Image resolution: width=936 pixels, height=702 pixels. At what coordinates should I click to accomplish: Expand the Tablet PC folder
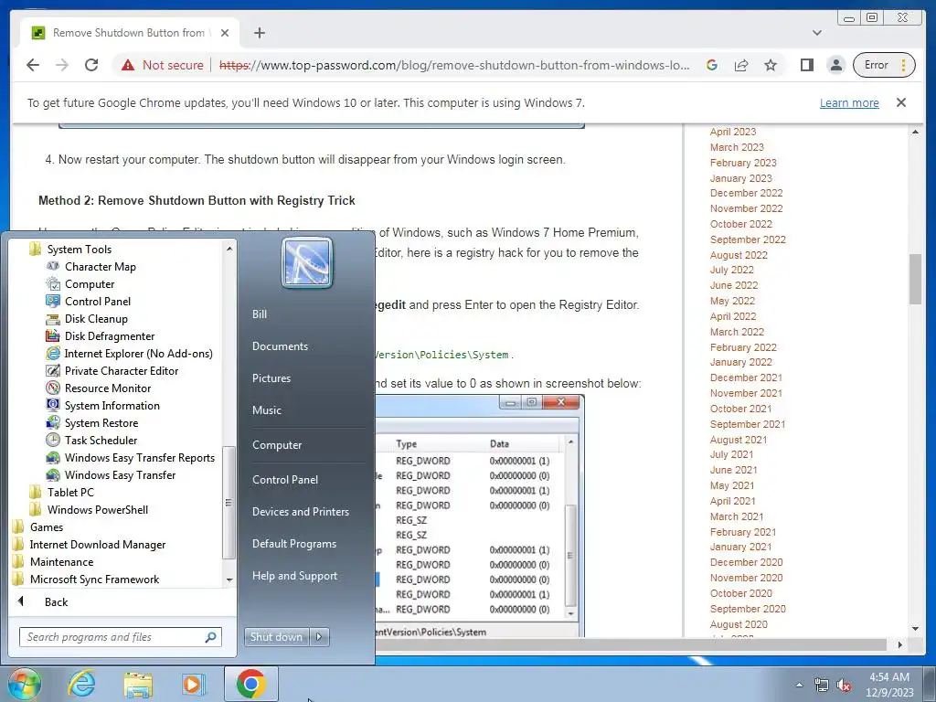point(69,493)
